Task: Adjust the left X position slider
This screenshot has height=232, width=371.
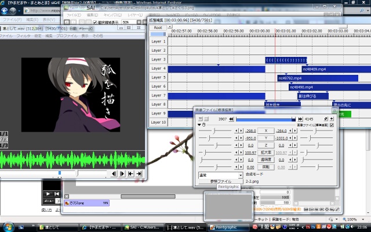Action: coord(214,130)
